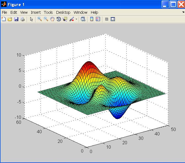Toggle the Pan hand tool

point(52,19)
